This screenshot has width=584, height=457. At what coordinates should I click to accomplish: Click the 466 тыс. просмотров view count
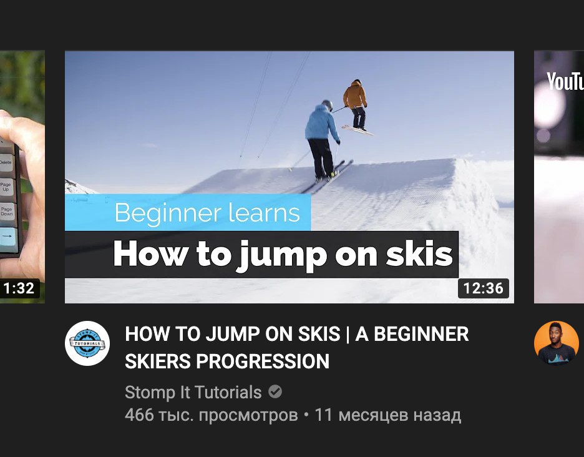[211, 415]
